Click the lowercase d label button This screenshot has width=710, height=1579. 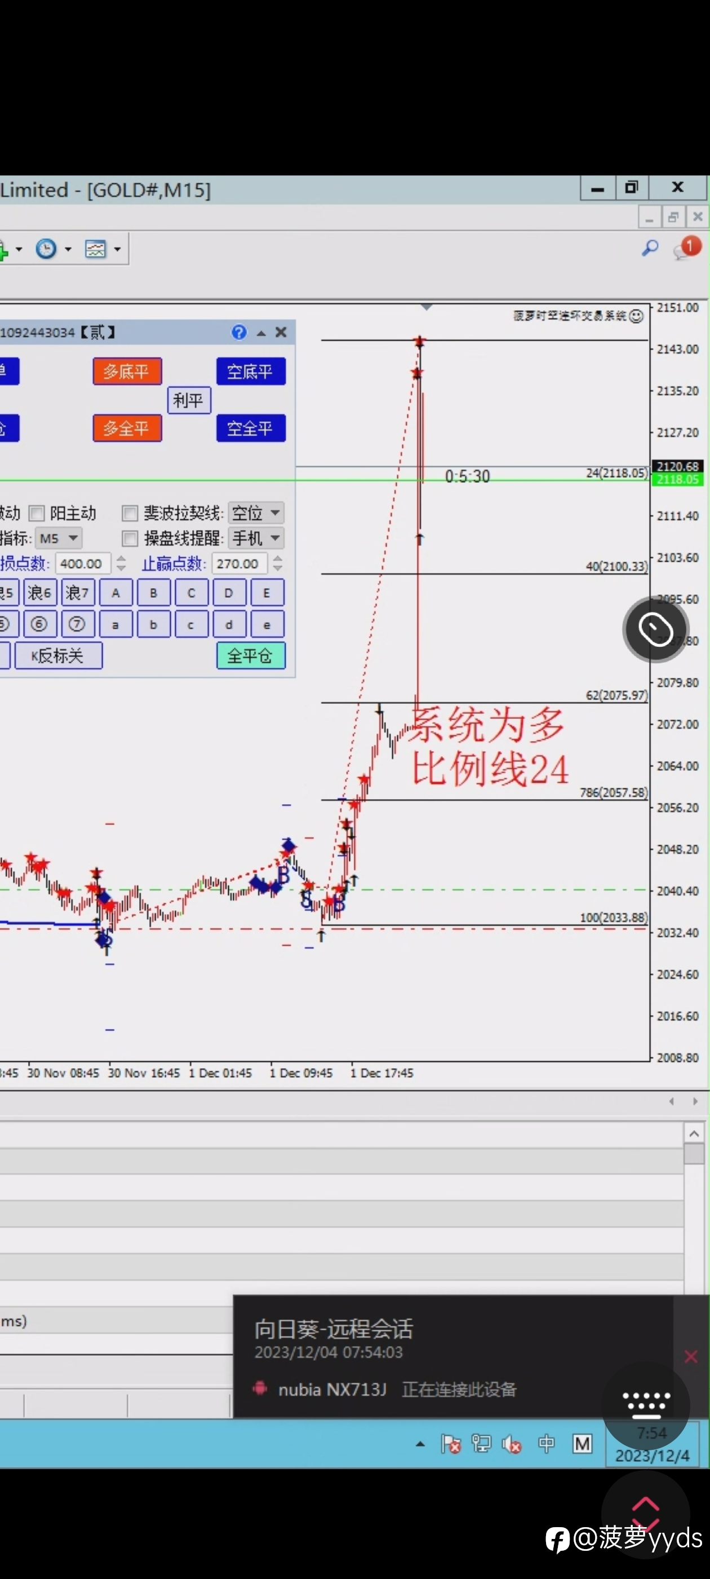(x=229, y=624)
